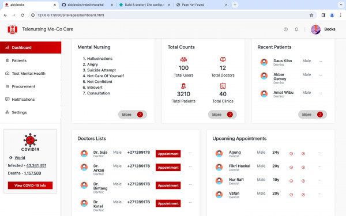The width and height of the screenshot is (346, 216).
Task: Open options dots for Dr. Arkan row
Action: point(190,166)
